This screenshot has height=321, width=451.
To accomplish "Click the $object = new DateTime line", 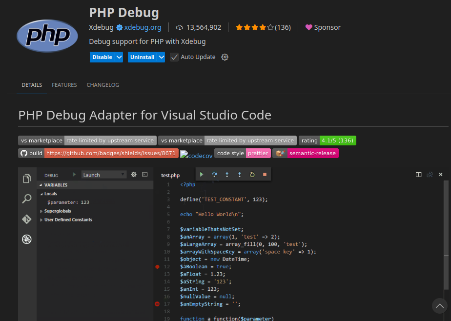I will tap(215, 259).
